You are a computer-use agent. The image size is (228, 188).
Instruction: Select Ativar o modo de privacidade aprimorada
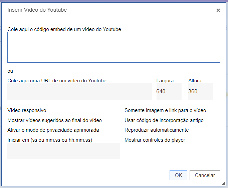(53, 130)
